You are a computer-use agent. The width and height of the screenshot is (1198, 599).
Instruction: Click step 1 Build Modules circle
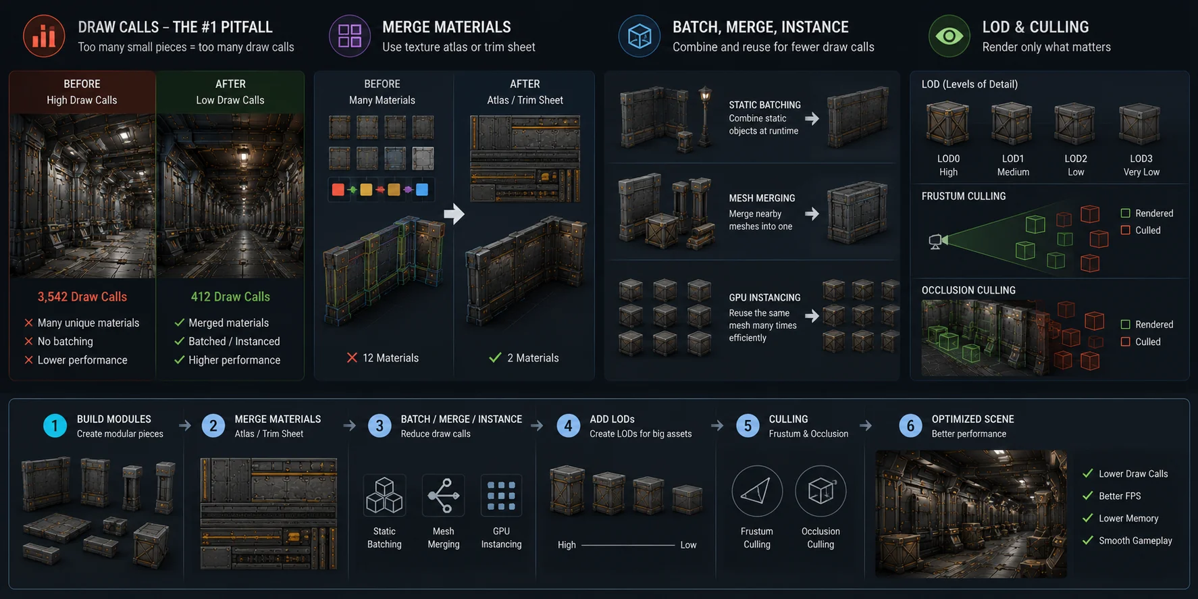[x=55, y=426]
